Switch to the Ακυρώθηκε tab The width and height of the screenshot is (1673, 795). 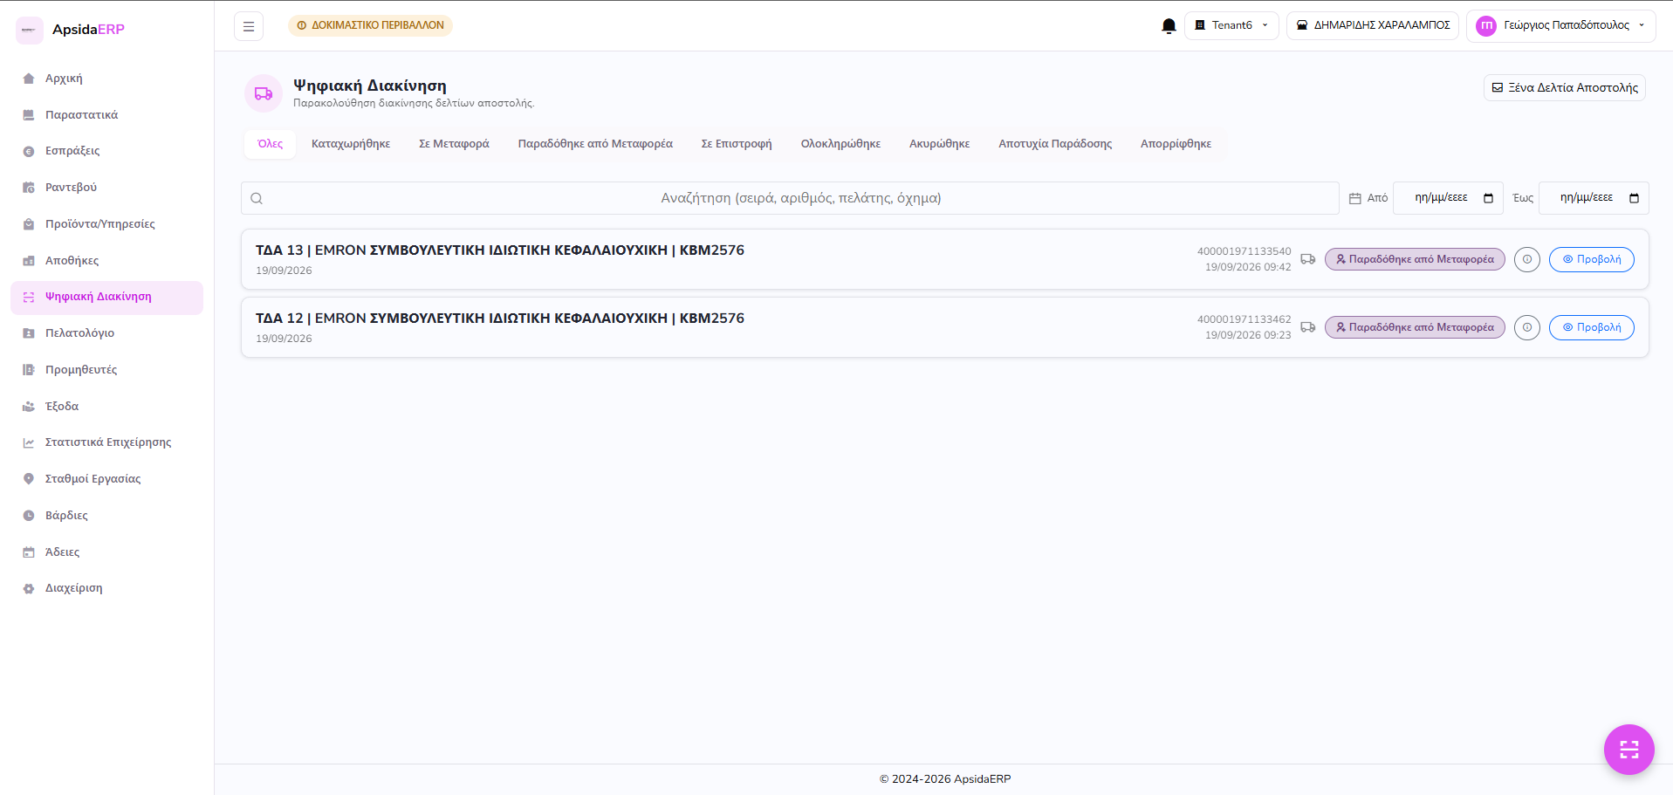[939, 144]
